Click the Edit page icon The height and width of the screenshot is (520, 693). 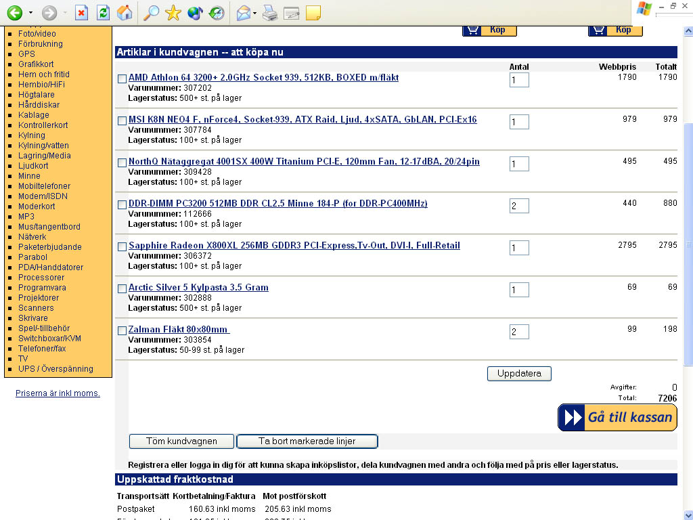coord(291,13)
